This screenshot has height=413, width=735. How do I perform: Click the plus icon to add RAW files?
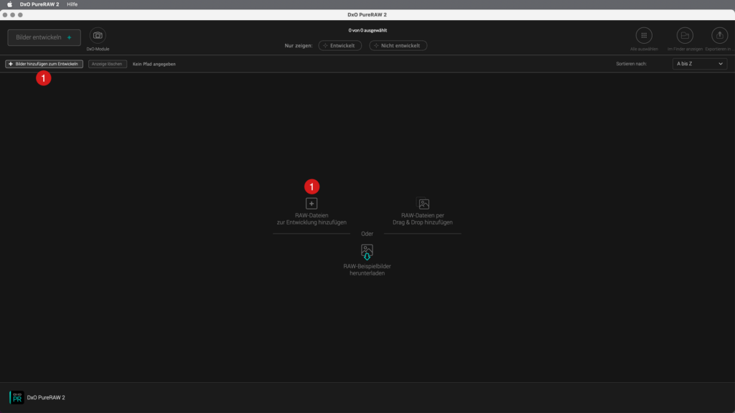tap(312, 204)
